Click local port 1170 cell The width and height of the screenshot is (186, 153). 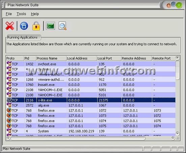point(103,85)
